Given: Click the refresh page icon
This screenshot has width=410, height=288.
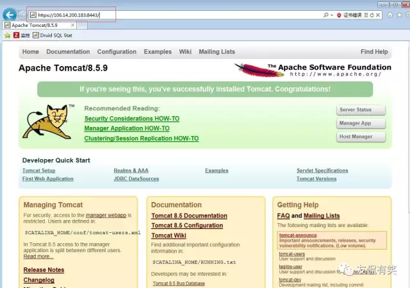Looking at the screenshot, I should point(372,15).
